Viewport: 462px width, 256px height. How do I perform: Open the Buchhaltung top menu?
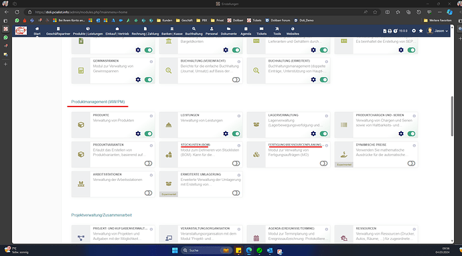click(x=194, y=31)
